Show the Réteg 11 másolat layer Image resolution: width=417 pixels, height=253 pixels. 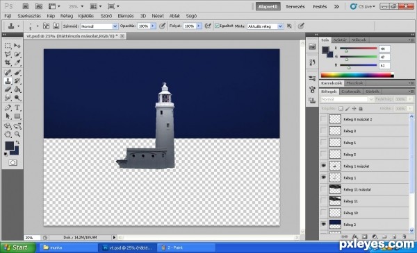[x=323, y=189]
